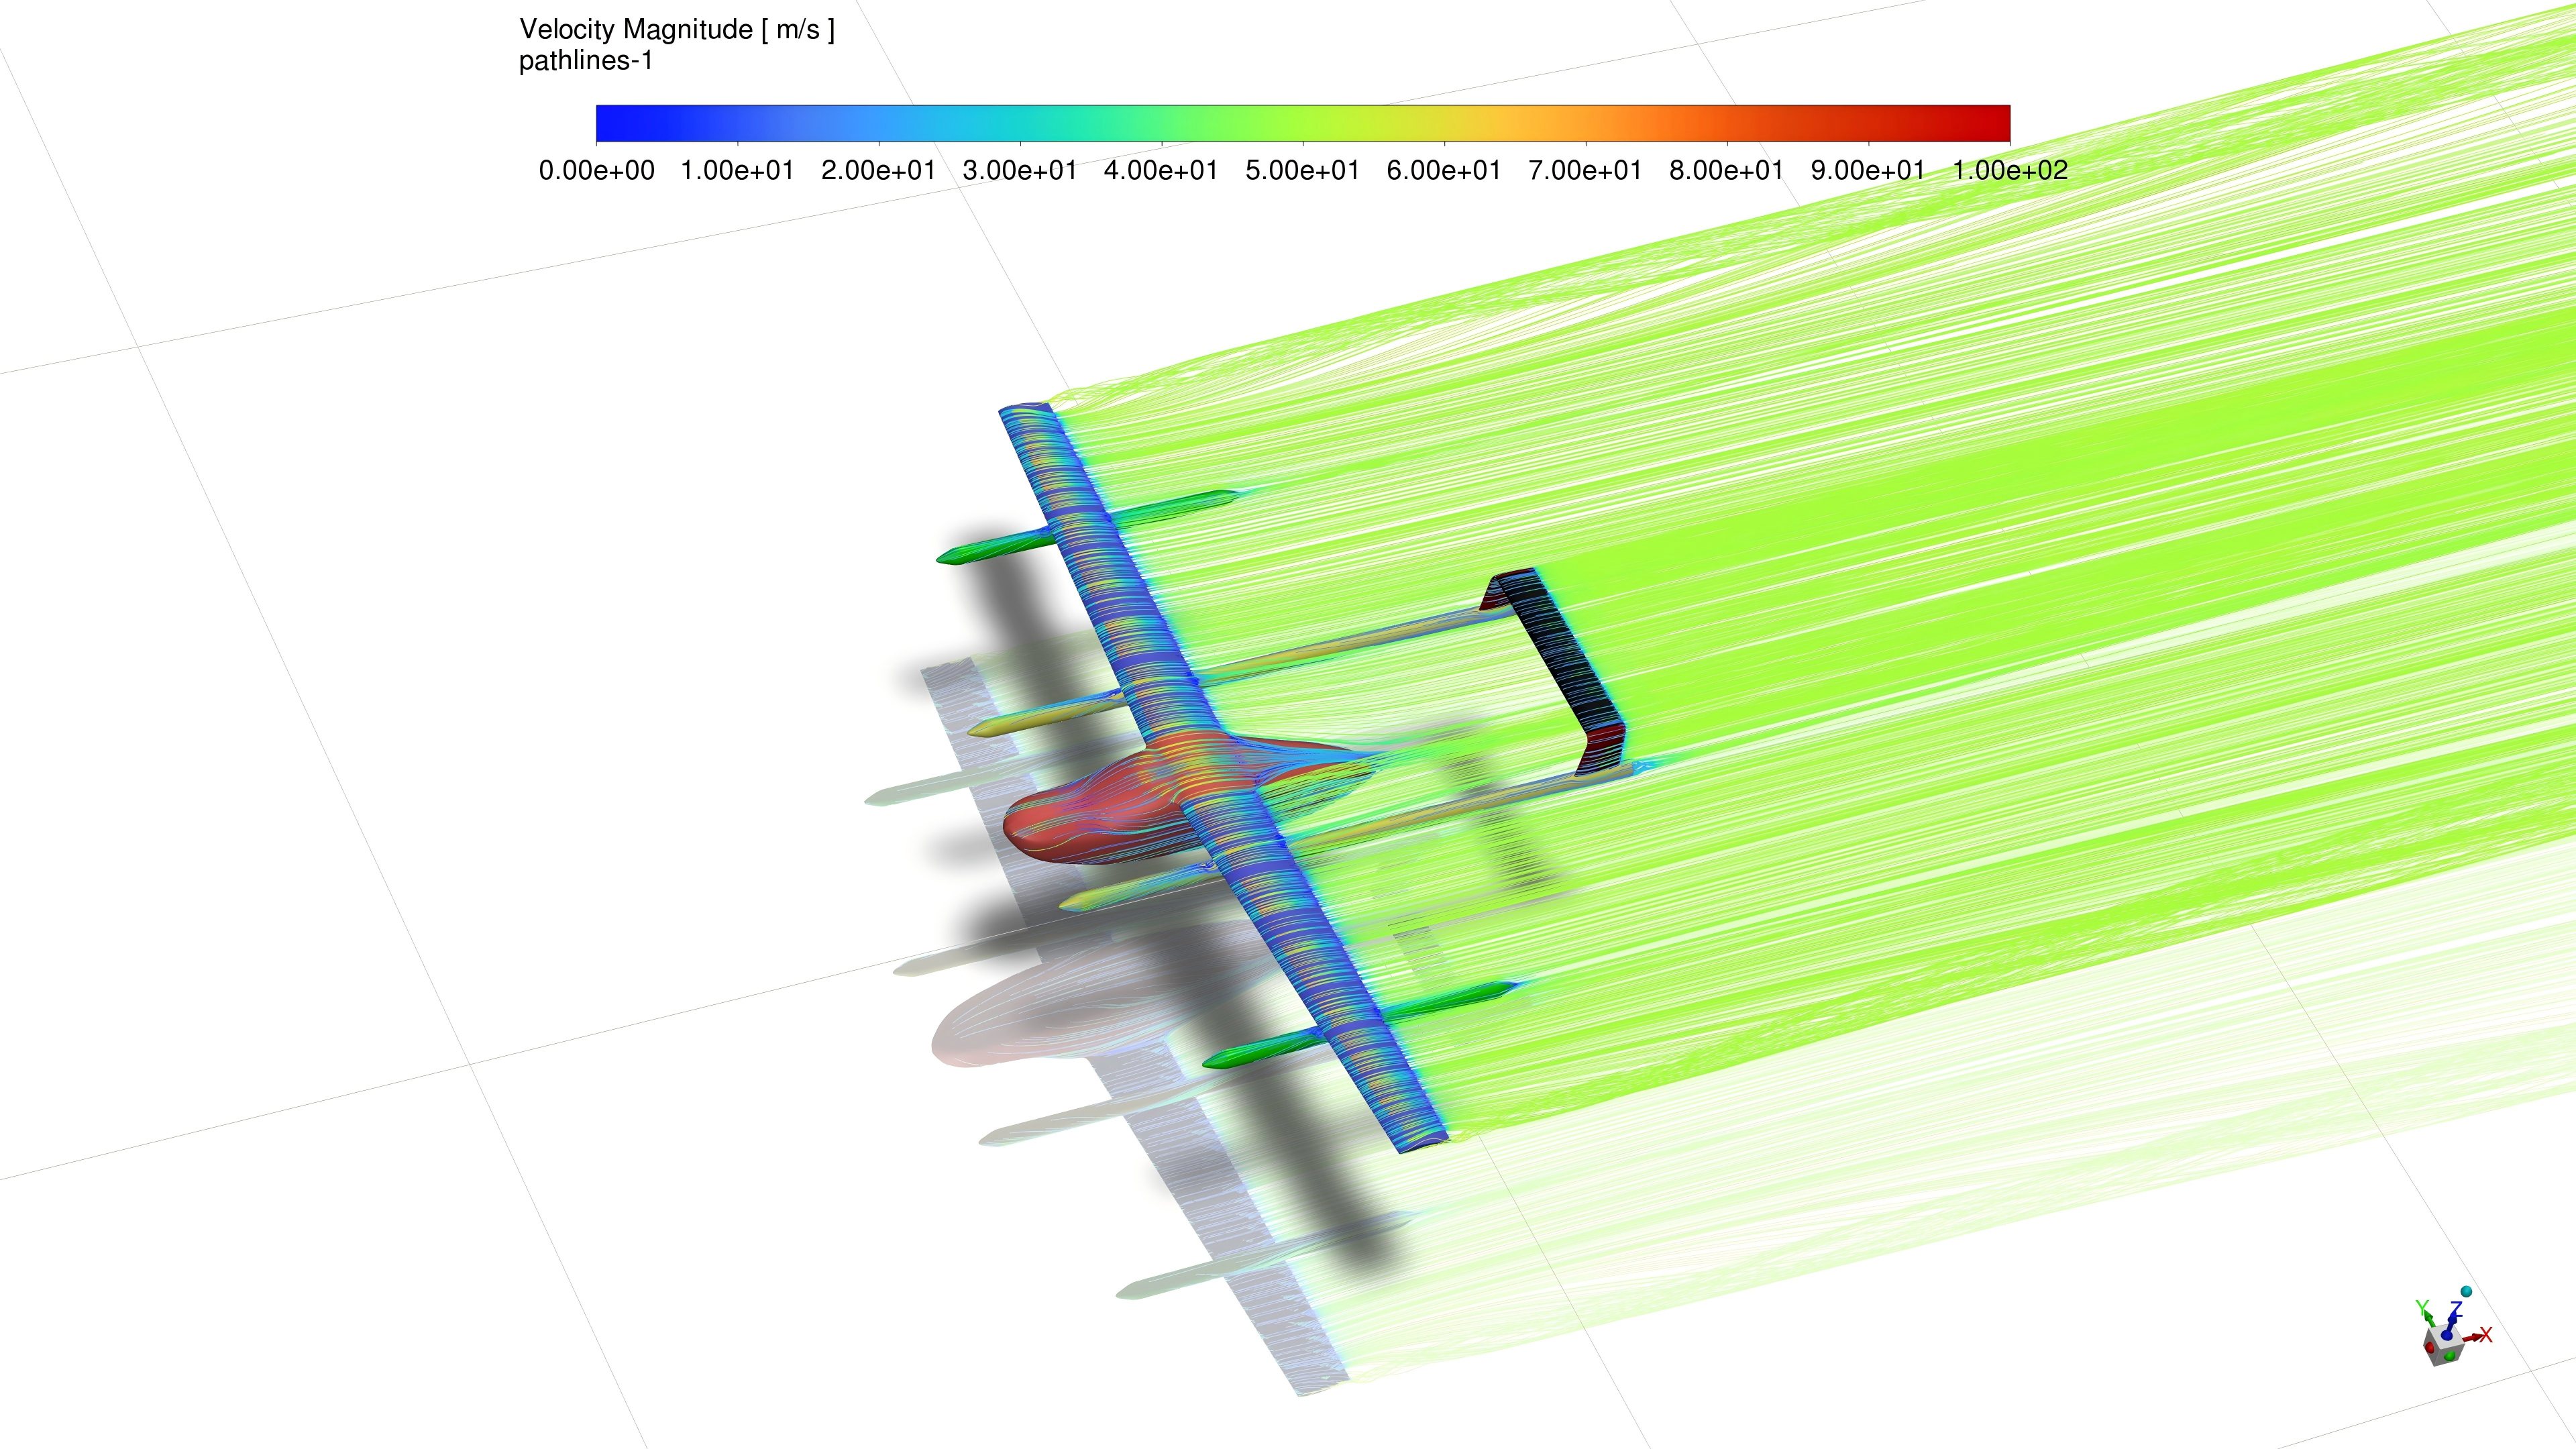Click the 1.00e+02 colorbar value

click(2010, 170)
